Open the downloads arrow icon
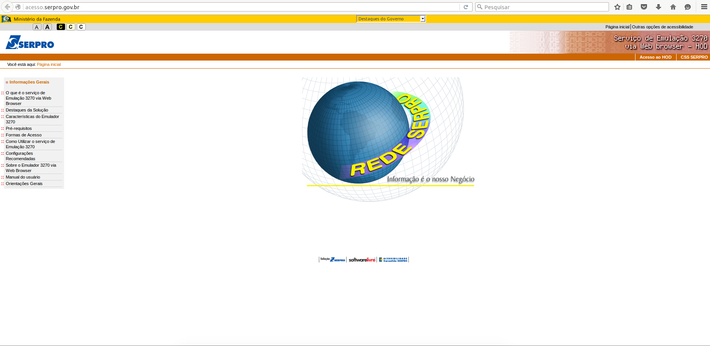Image resolution: width=710 pixels, height=346 pixels. click(659, 7)
